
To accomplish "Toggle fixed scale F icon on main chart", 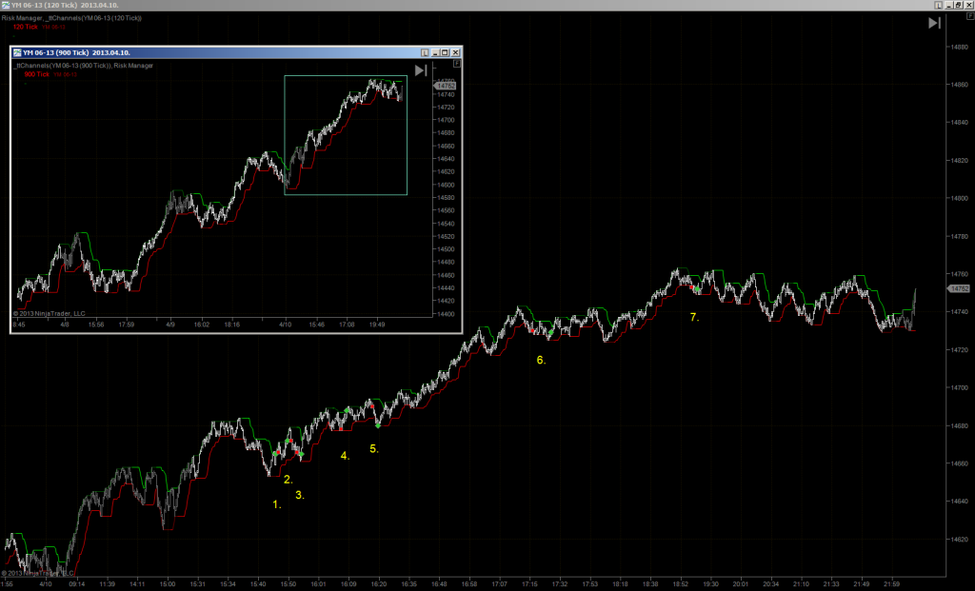I will 970,17.
